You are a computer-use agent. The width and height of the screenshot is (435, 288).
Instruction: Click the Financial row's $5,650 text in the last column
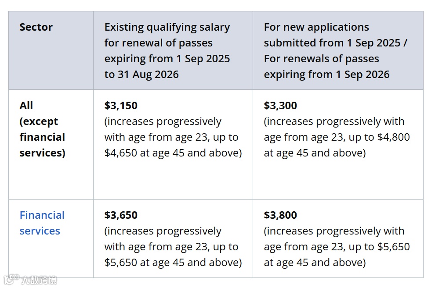pos(393,247)
